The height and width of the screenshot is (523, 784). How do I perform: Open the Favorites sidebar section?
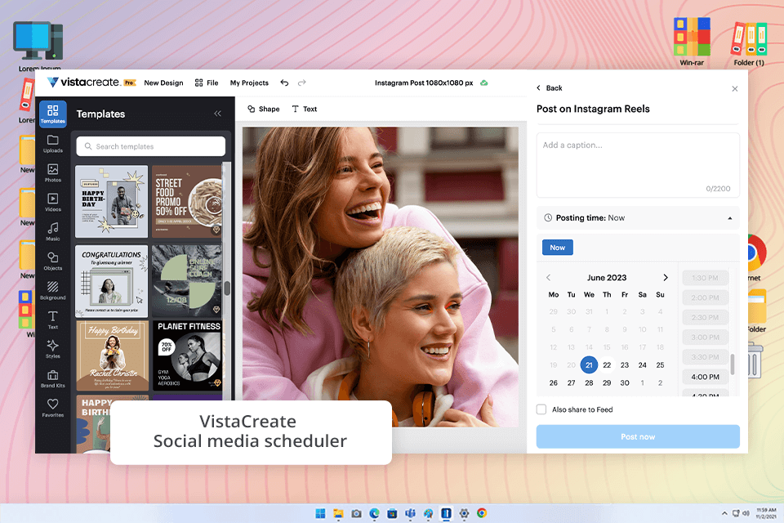coord(52,408)
